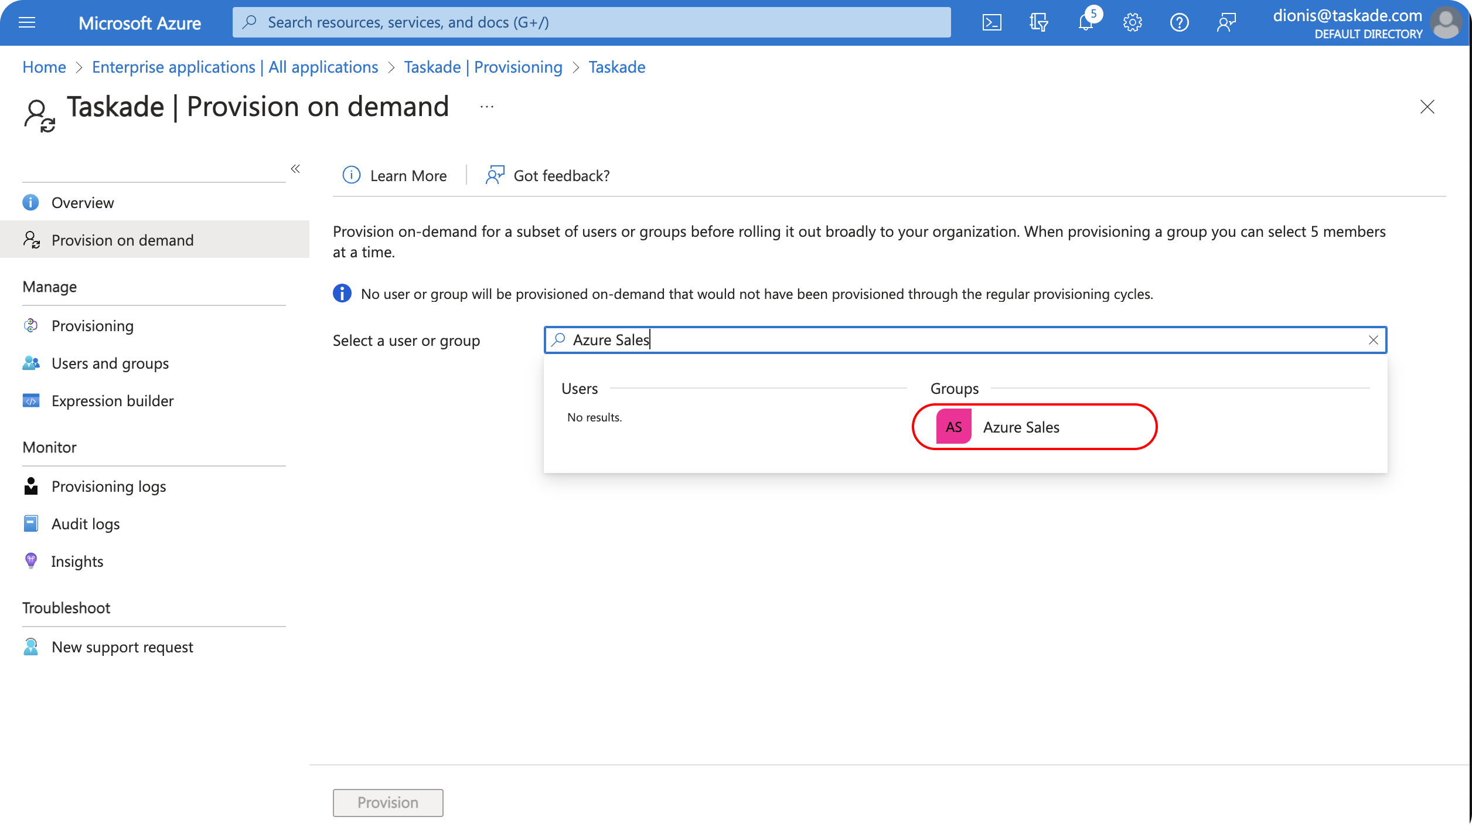The height and width of the screenshot is (837, 1472).
Task: Open portal settings gear icon
Action: [1132, 23]
